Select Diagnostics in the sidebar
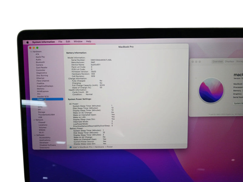Screen dimensions: 243x182 coord(42,73)
